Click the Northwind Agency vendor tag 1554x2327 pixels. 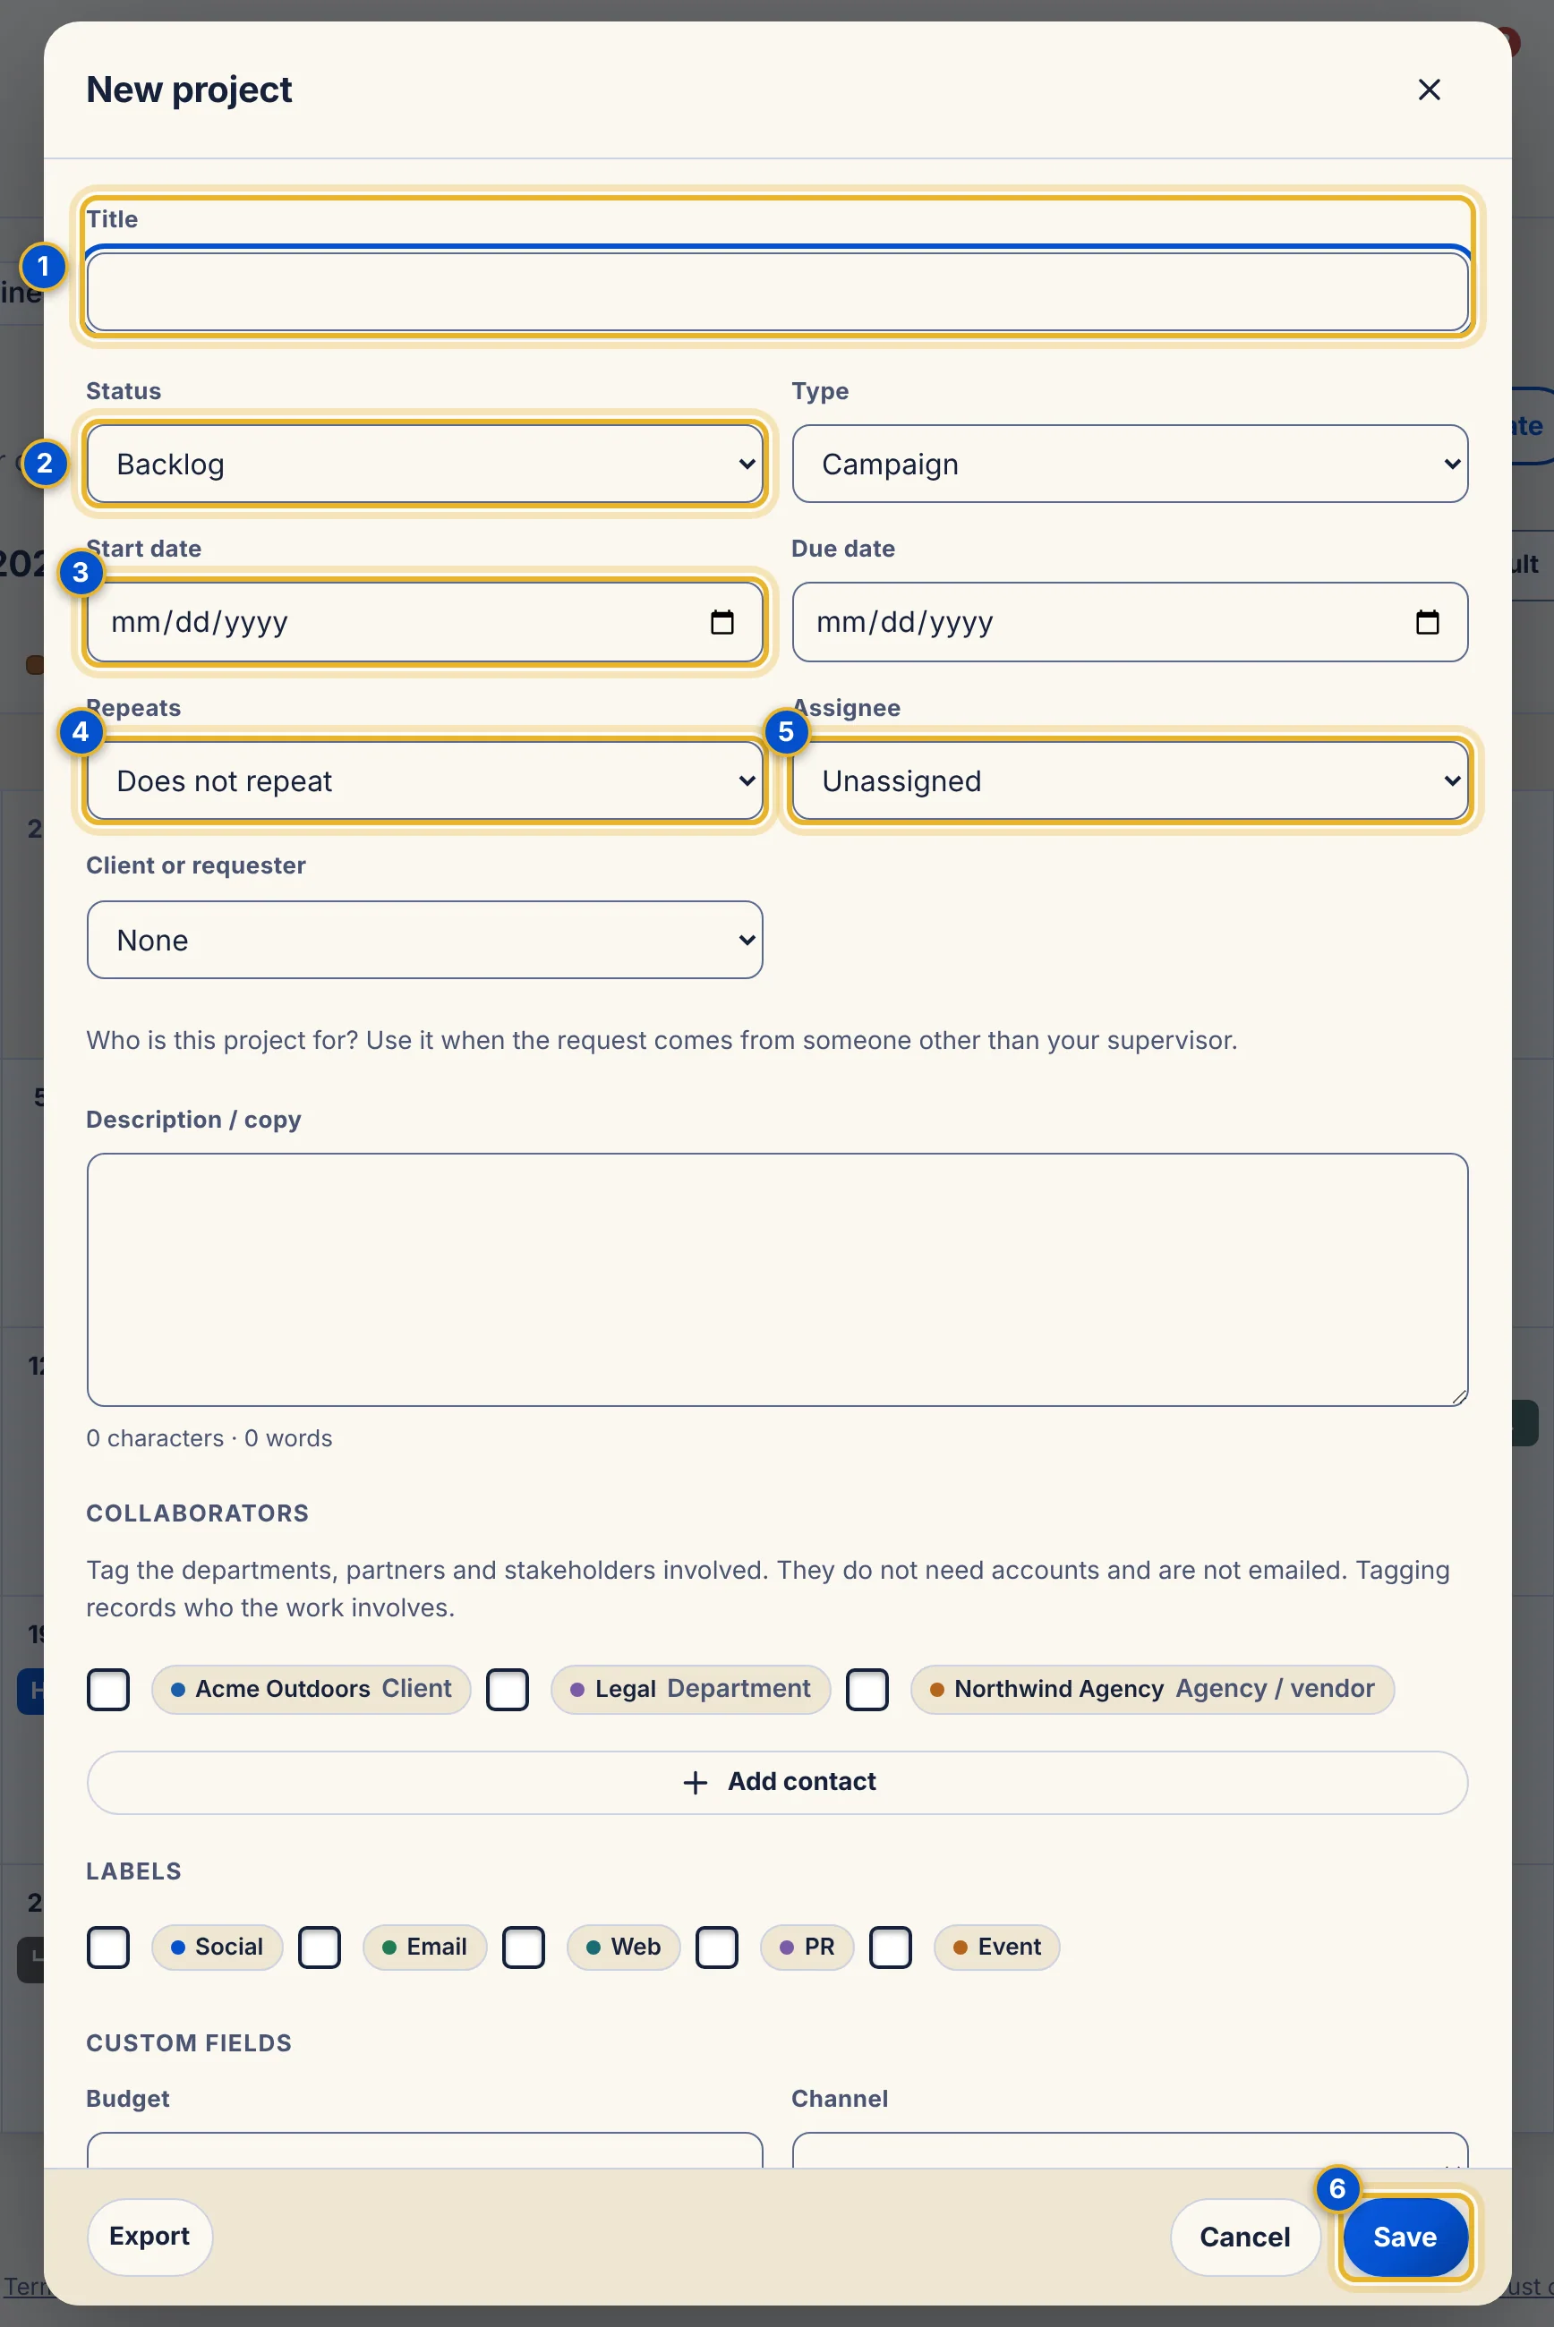point(1153,1689)
